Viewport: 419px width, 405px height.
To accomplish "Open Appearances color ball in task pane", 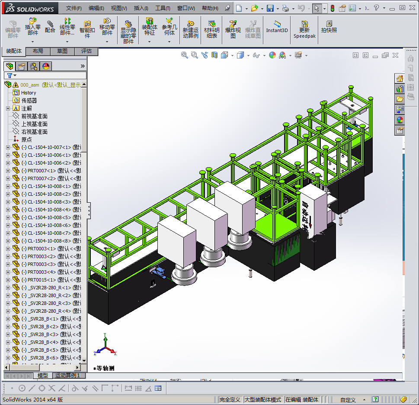I will click(400, 120).
